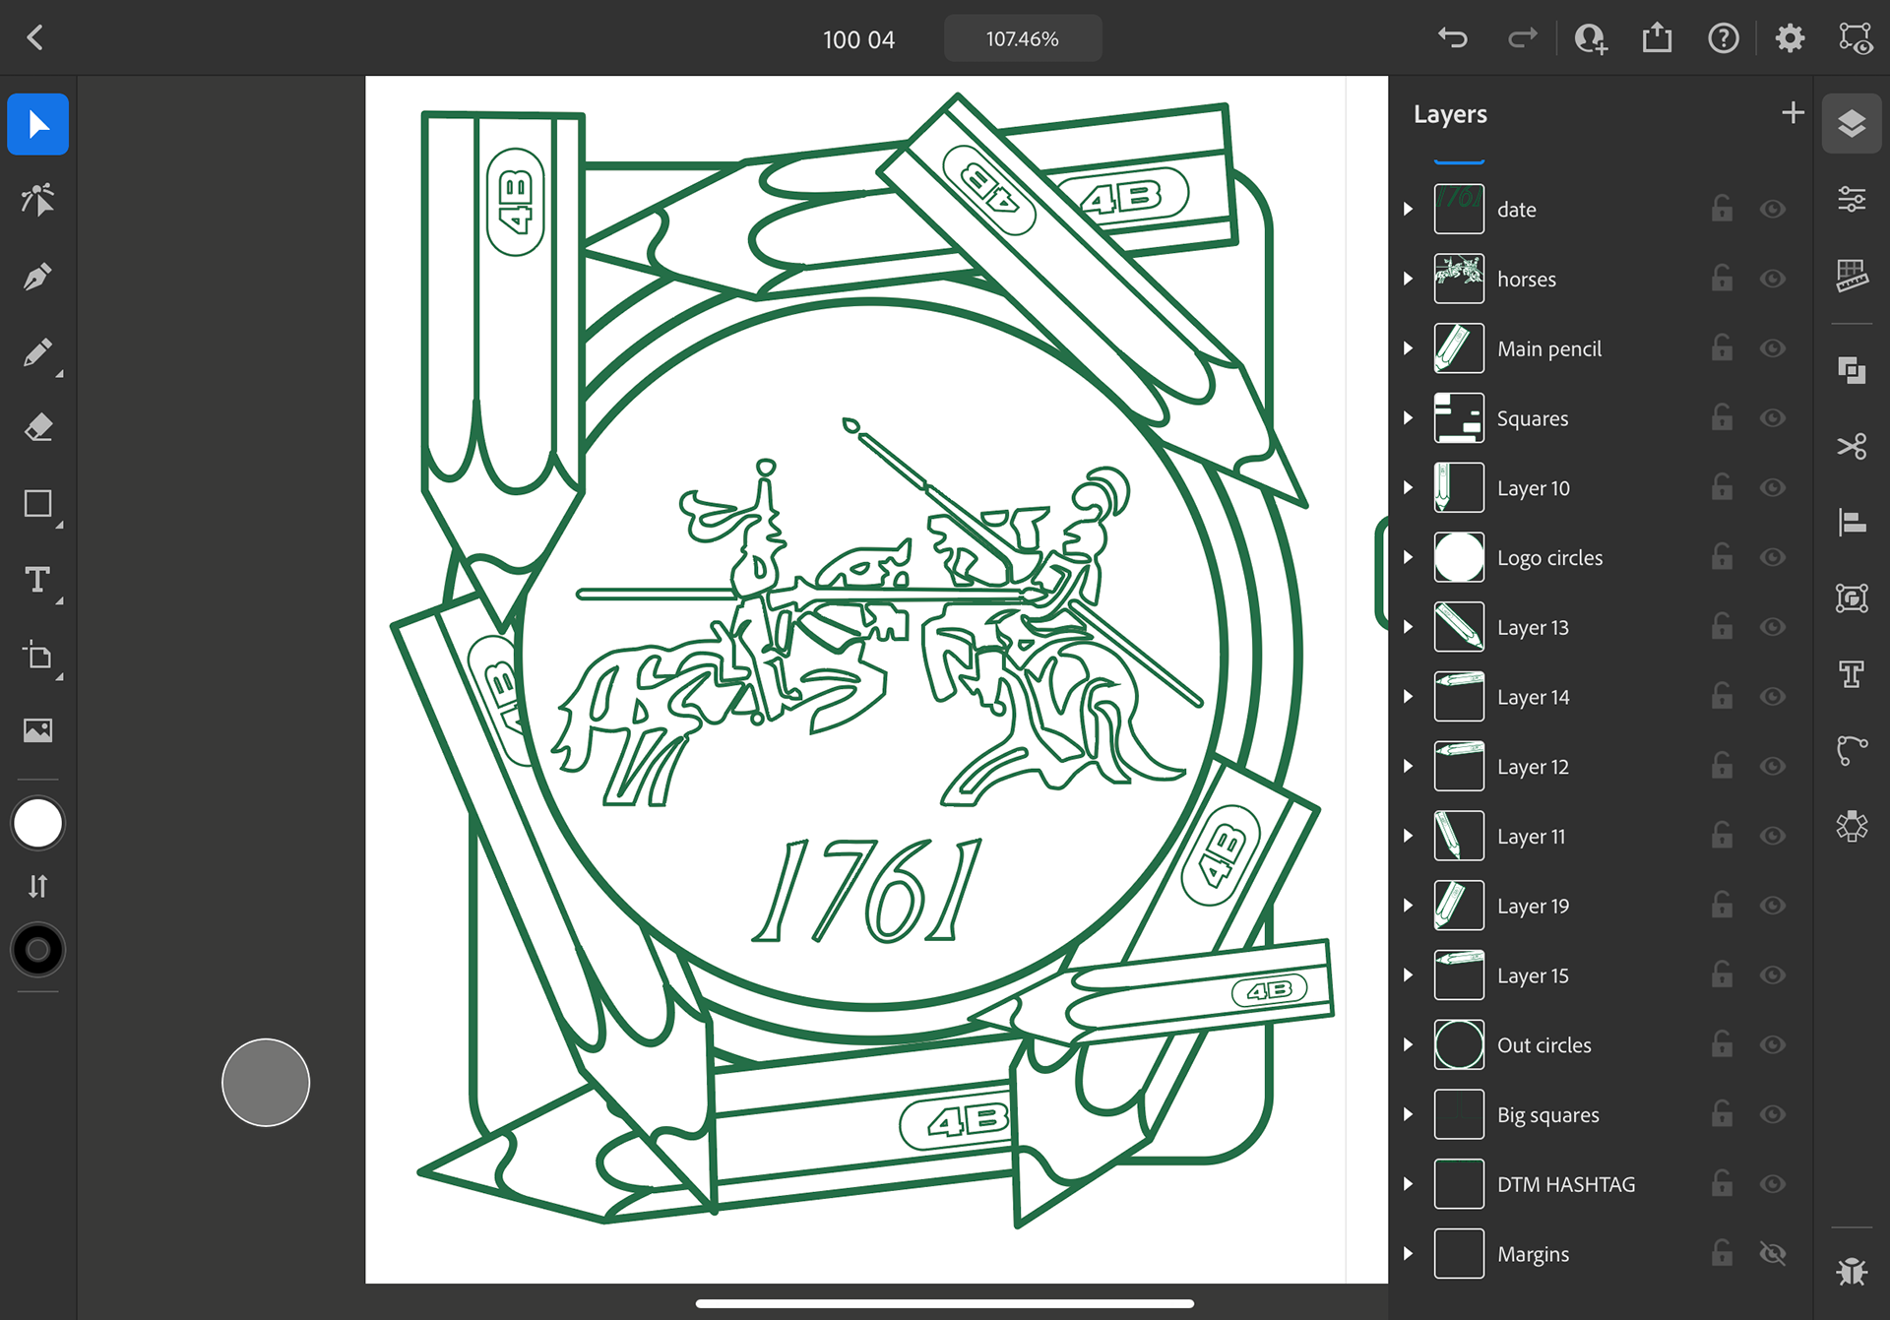Screen dimensions: 1890x1320
Task: Open the Precision grid and rulers panel
Action: point(1852,276)
